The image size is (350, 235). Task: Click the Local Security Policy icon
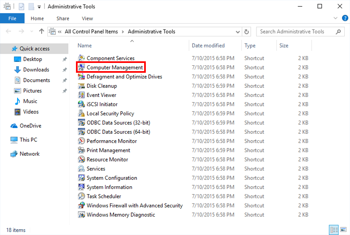(x=81, y=114)
